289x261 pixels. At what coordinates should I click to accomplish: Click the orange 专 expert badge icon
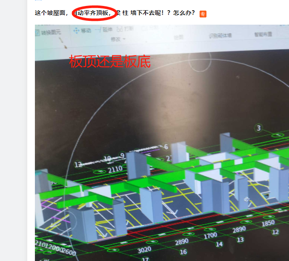(x=203, y=14)
